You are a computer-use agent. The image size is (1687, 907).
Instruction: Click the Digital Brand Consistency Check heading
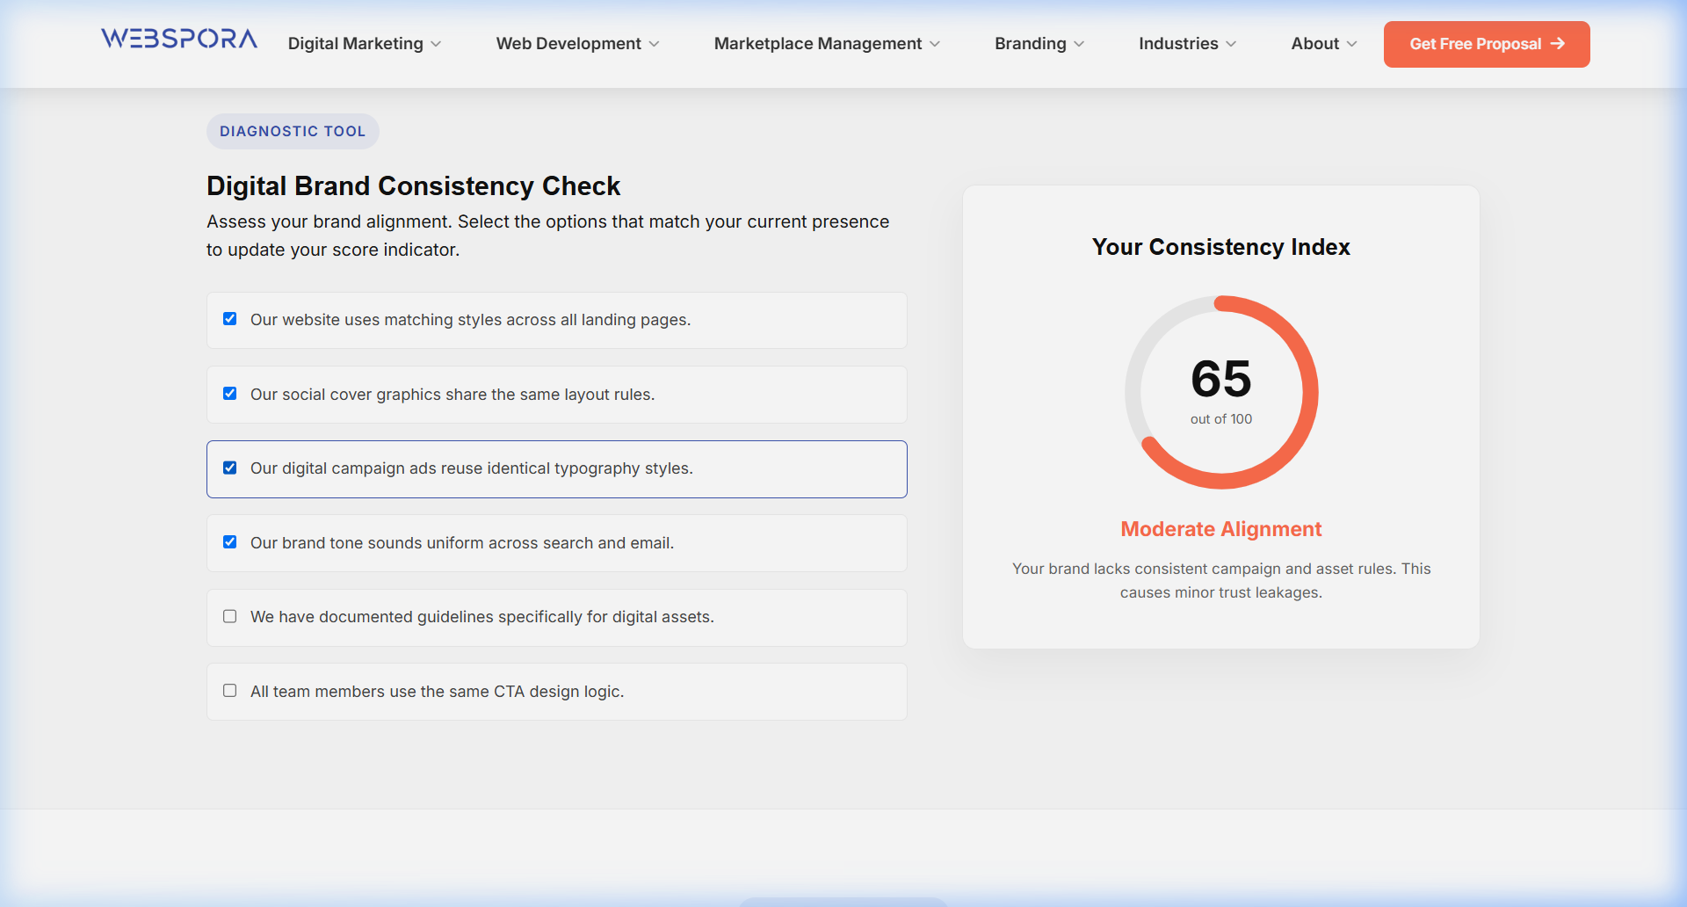(x=413, y=186)
